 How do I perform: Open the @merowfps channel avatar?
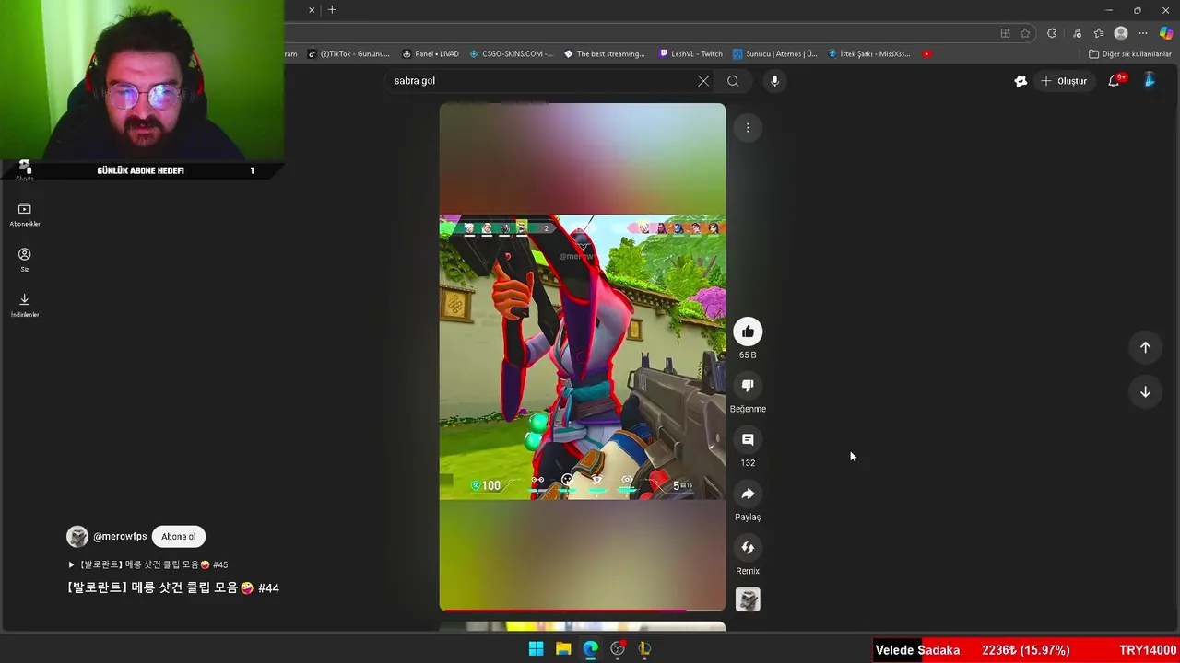(x=77, y=537)
